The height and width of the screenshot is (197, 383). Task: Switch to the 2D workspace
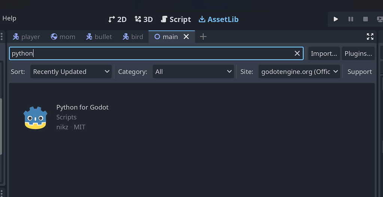click(118, 19)
